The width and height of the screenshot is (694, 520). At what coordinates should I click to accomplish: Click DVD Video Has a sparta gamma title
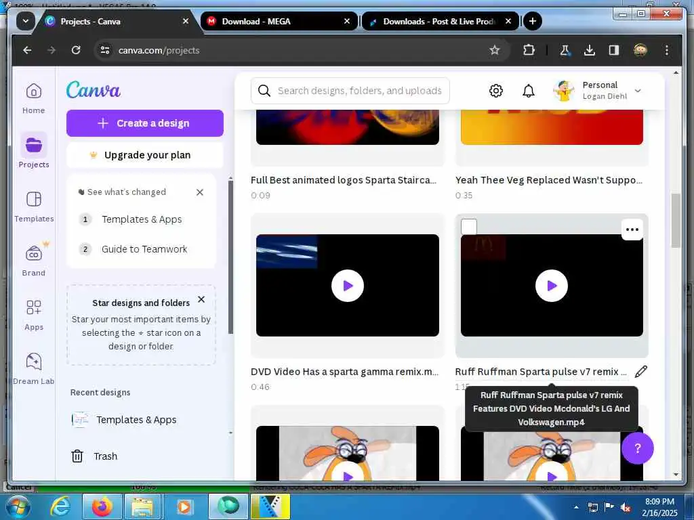344,372
